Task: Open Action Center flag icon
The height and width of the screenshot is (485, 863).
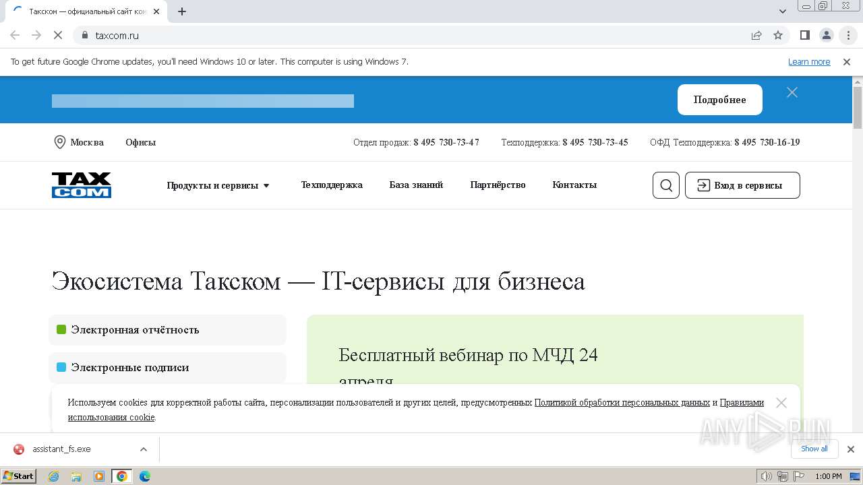Action: pyautogui.click(x=799, y=476)
